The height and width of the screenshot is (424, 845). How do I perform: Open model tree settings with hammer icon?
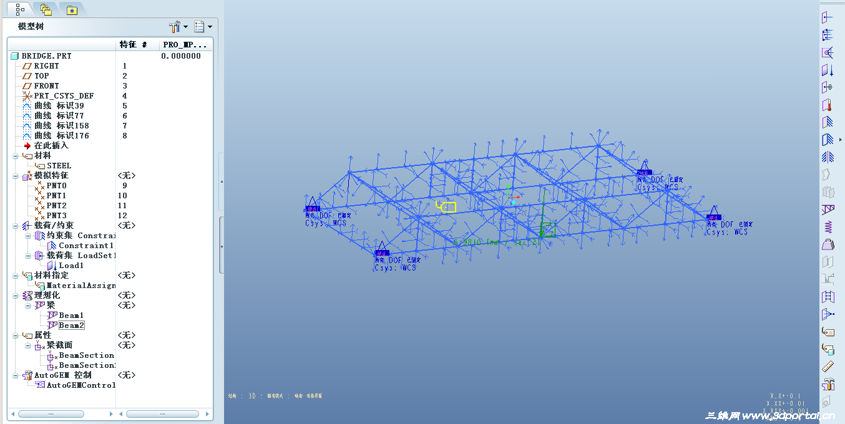(175, 27)
